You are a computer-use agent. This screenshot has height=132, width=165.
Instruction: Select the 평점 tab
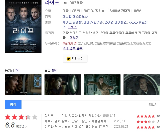coord(13,105)
